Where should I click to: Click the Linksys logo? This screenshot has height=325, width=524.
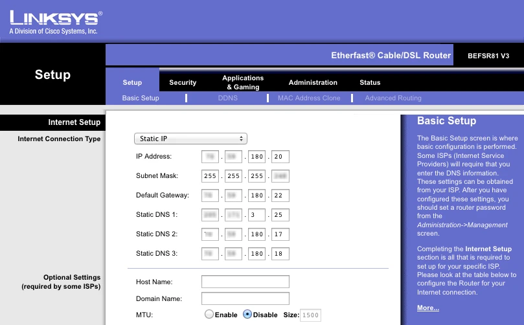click(x=54, y=21)
